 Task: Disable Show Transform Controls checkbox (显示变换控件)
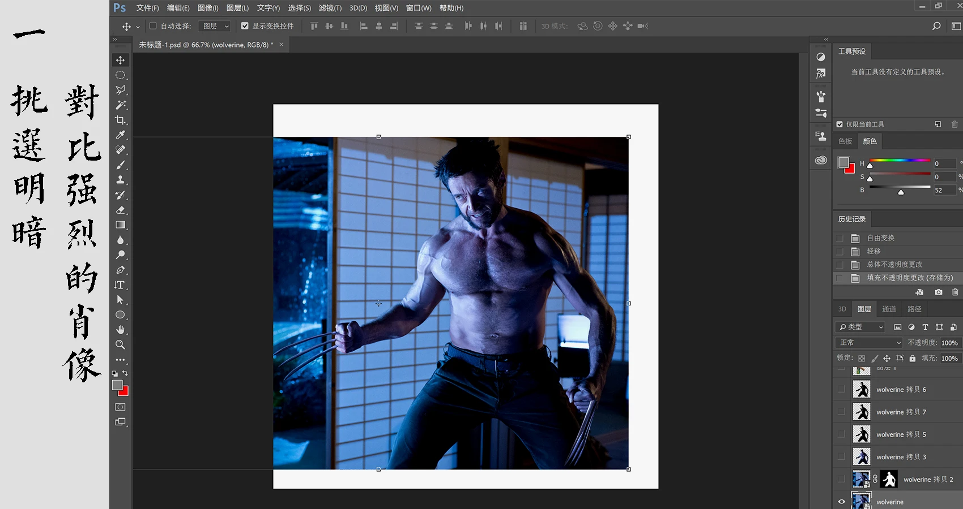[245, 25]
